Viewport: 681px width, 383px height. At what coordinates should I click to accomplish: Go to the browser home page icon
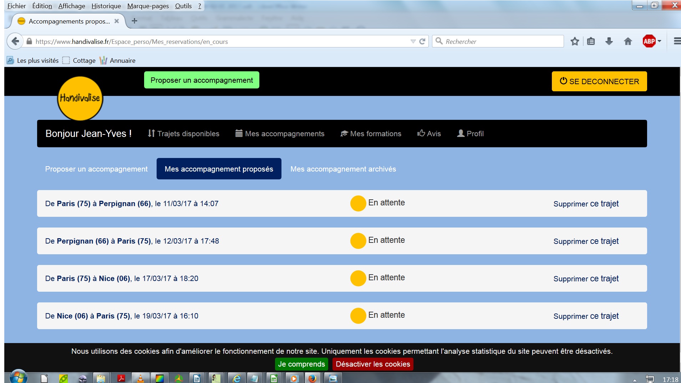click(x=628, y=41)
